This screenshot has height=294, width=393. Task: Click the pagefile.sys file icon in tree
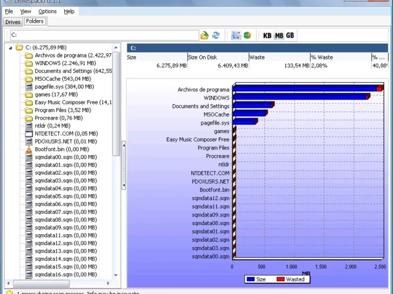coord(29,87)
